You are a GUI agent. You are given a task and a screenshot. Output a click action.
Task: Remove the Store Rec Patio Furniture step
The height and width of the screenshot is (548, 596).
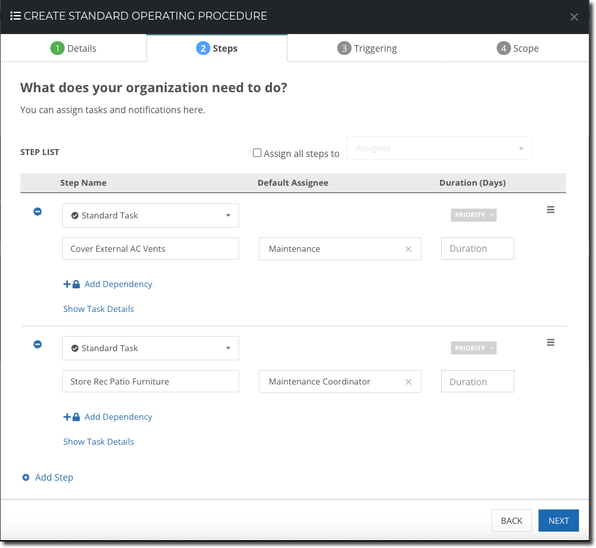37,344
